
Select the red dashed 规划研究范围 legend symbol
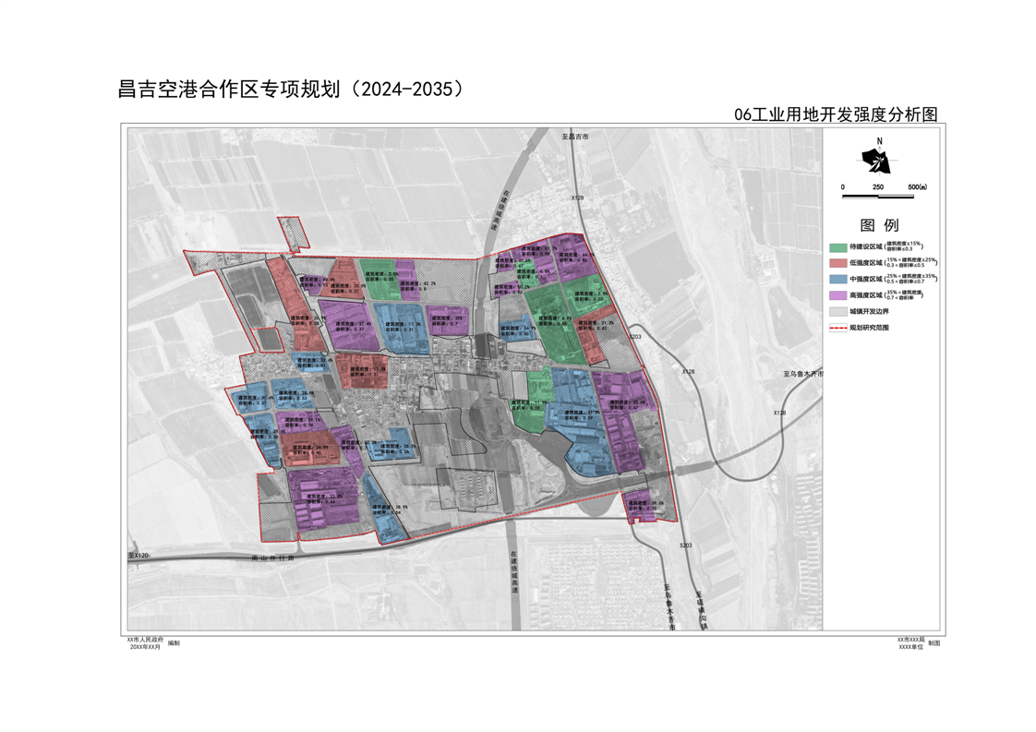(x=838, y=328)
